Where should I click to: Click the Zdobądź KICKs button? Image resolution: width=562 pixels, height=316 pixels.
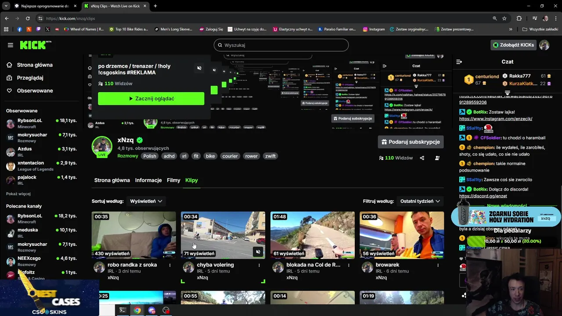point(513,45)
